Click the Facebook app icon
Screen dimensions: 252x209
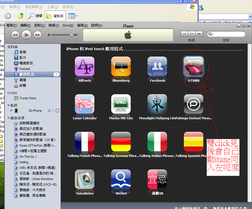pos(157,66)
